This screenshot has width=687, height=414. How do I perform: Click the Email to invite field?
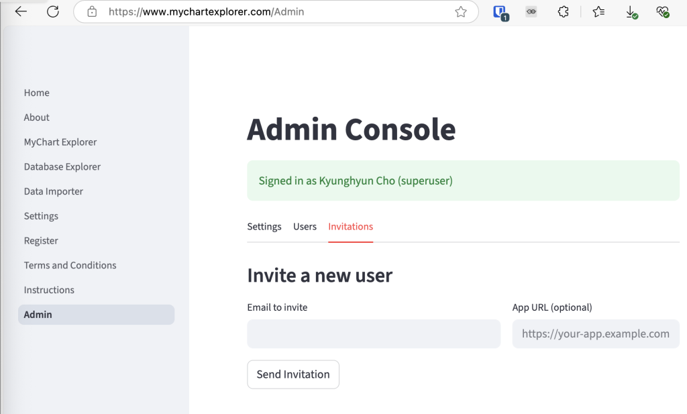(374, 333)
